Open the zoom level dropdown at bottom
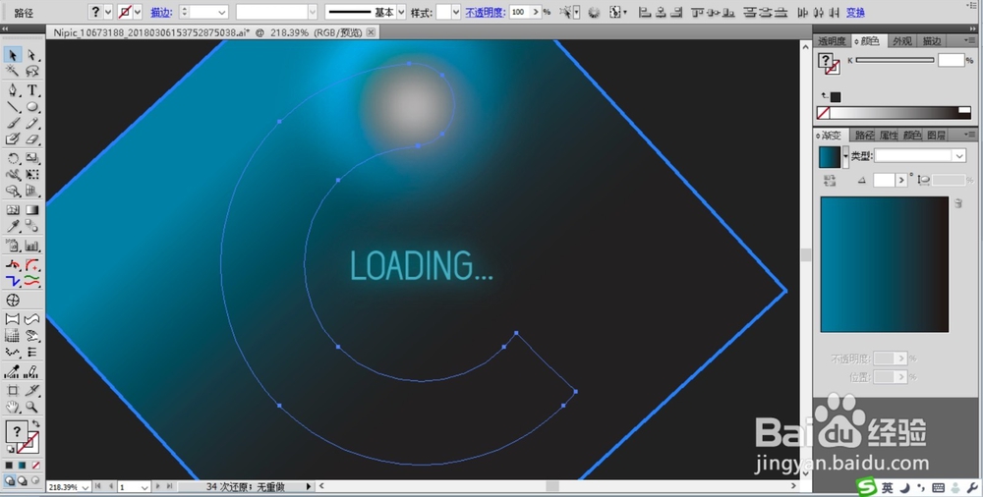 pyautogui.click(x=85, y=487)
